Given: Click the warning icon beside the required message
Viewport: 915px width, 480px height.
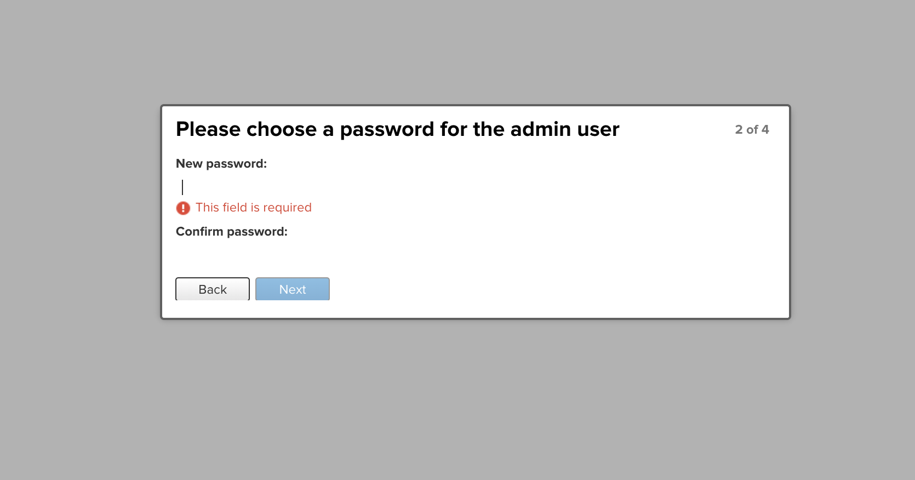Looking at the screenshot, I should coord(183,208).
